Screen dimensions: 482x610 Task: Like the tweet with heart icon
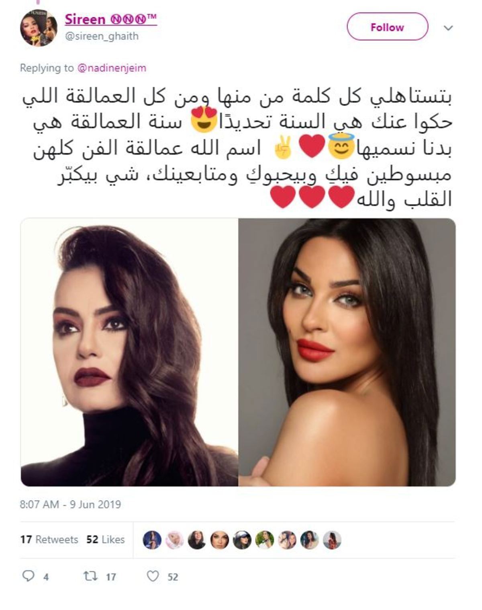(x=153, y=576)
